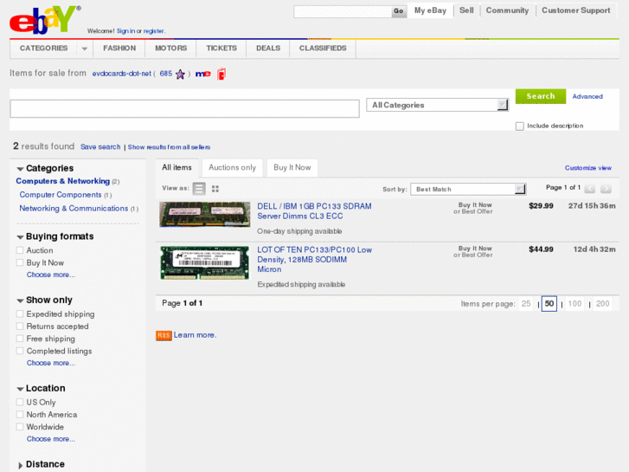Image resolution: width=629 pixels, height=472 pixels.
Task: Open LOT OF TEN PC133/PC100 SODIMM listing
Action: pos(315,260)
